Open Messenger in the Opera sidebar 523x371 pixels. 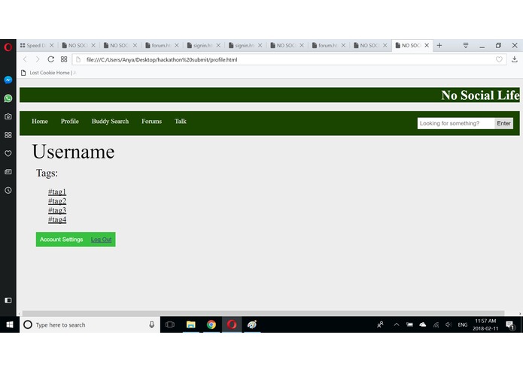point(8,80)
